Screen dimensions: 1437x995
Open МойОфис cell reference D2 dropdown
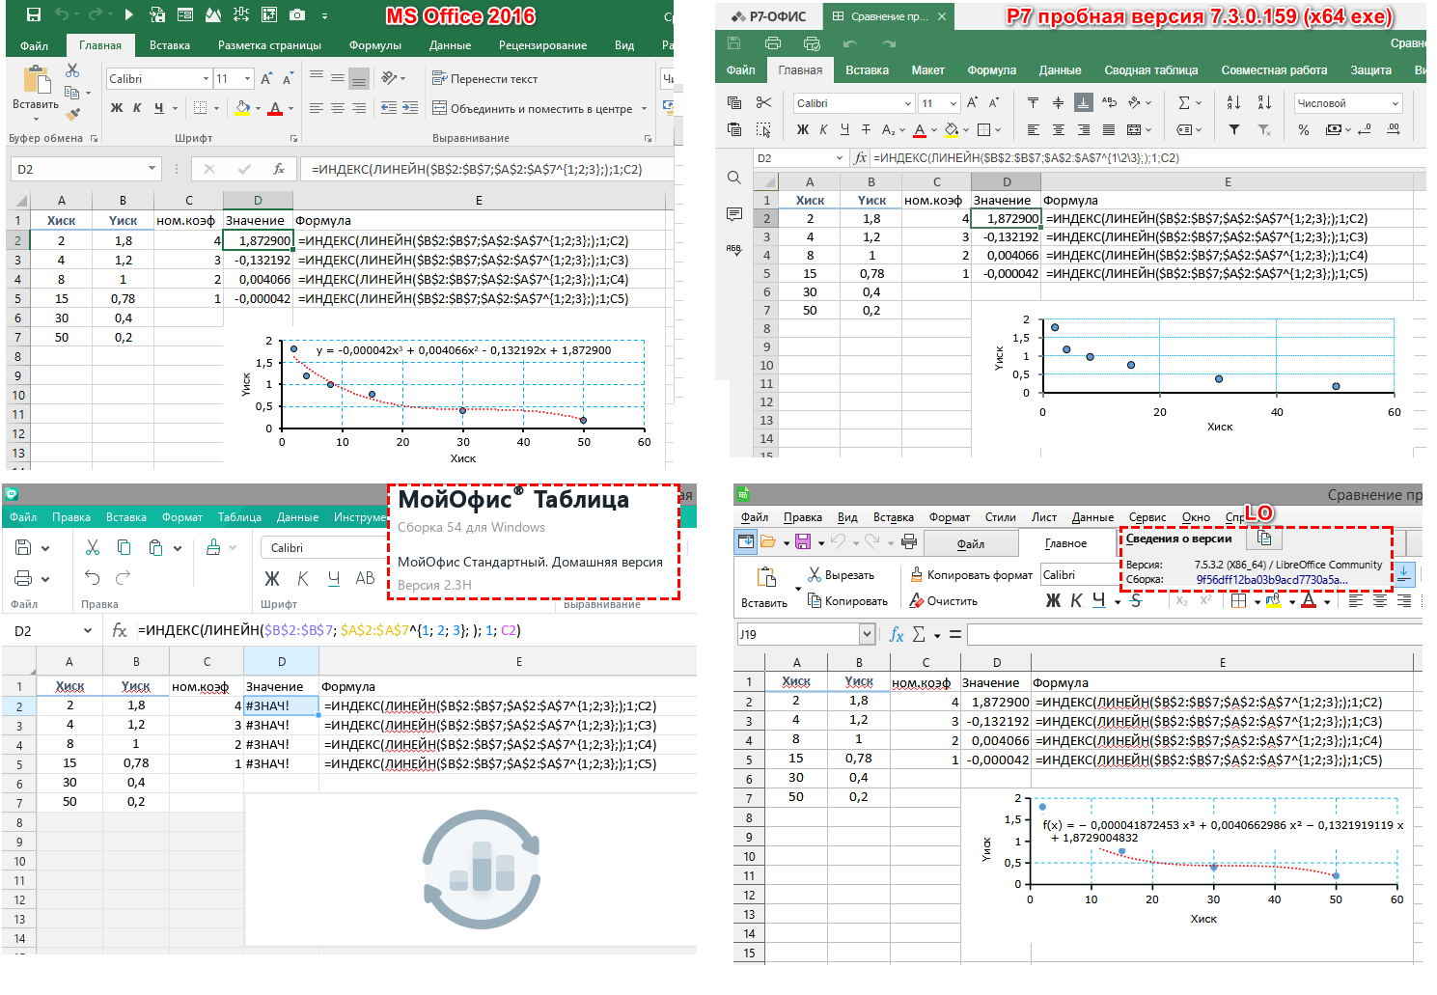[88, 630]
